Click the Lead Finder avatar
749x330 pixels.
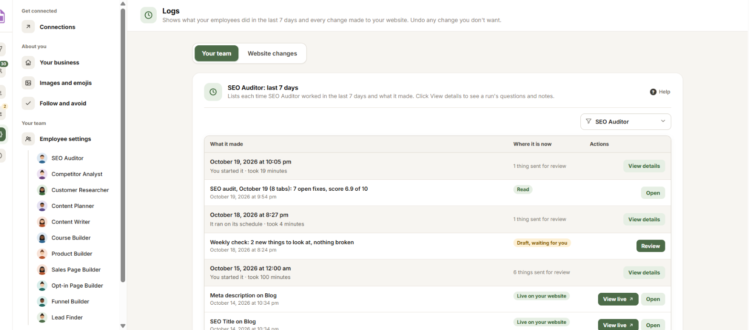(x=42, y=317)
